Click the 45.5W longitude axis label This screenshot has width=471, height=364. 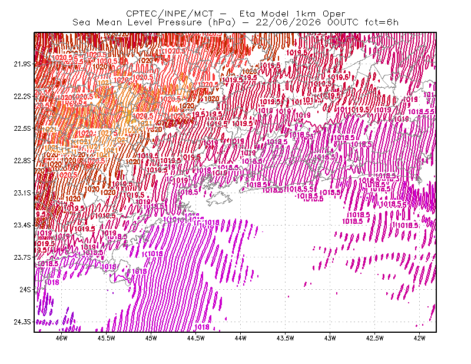(x=106, y=338)
